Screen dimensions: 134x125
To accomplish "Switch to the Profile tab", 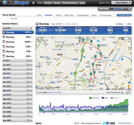I will [39, 15].
